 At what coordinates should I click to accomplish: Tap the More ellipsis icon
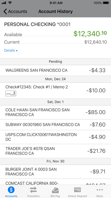pos(100,190)
